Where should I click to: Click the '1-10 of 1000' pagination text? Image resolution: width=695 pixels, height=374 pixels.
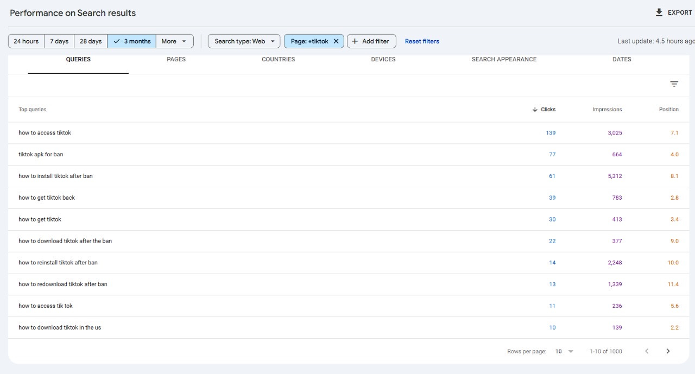[606, 352]
